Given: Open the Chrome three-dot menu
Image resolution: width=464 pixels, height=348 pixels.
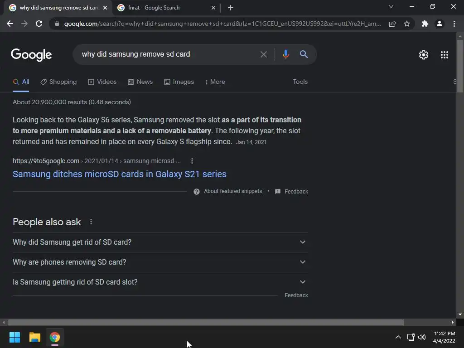Looking at the screenshot, I should tap(454, 24).
